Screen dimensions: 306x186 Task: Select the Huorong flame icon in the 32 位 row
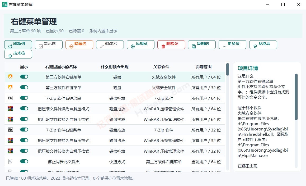pyautogui.click(x=10, y=87)
